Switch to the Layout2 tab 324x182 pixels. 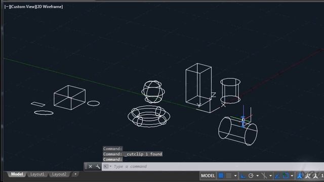coord(59,174)
